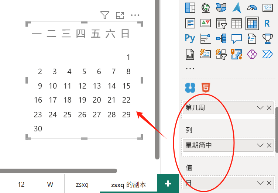Click the matrix cell showing 20
This screenshot has width=278, height=193.
coord(97,100)
